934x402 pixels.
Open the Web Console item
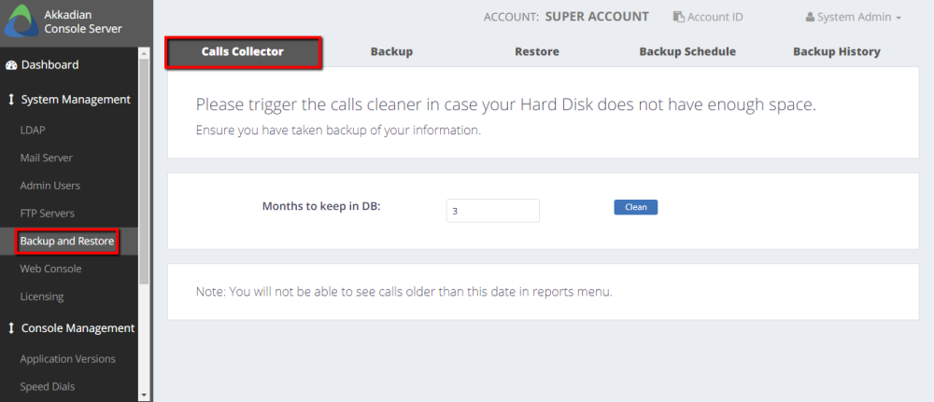click(x=50, y=269)
